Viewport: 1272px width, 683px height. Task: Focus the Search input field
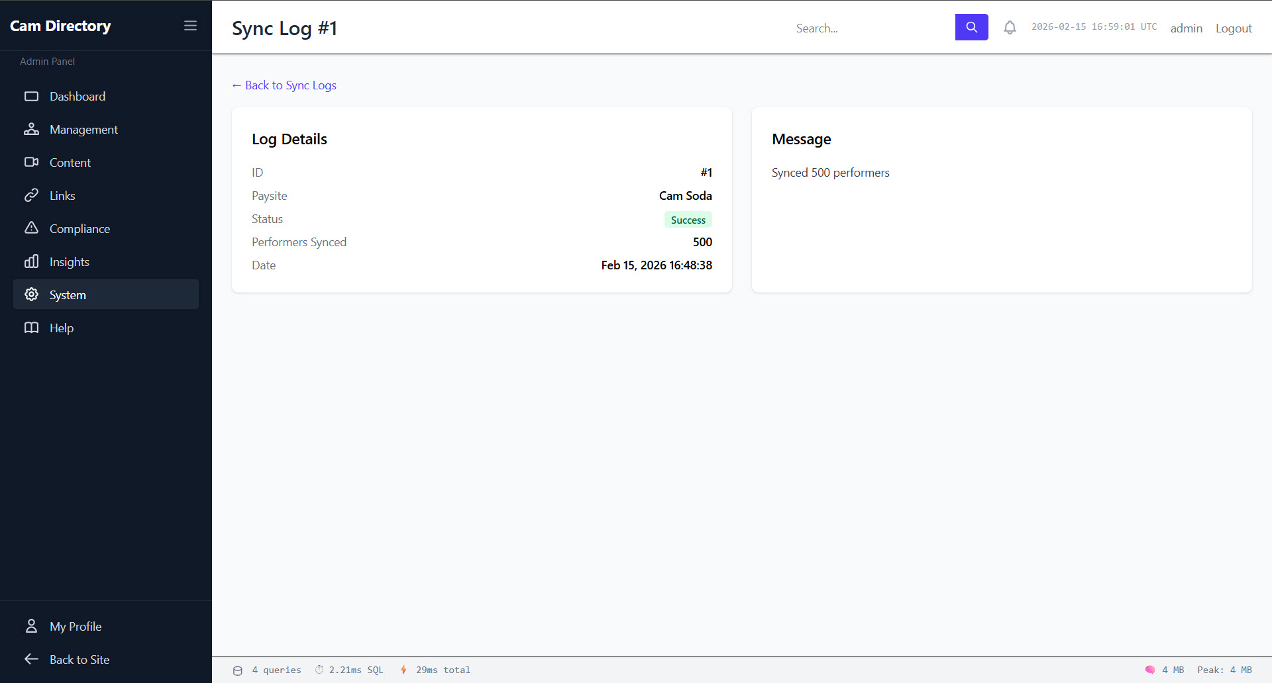coord(871,28)
